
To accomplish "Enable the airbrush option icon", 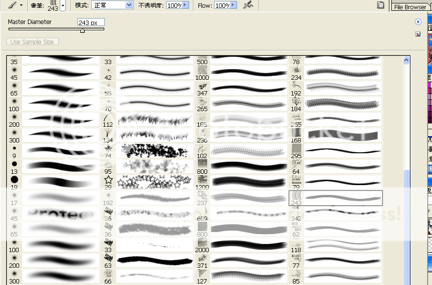I will (248, 5).
